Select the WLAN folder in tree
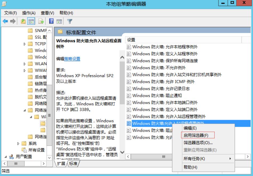The height and width of the screenshot is (176, 253). point(37,64)
